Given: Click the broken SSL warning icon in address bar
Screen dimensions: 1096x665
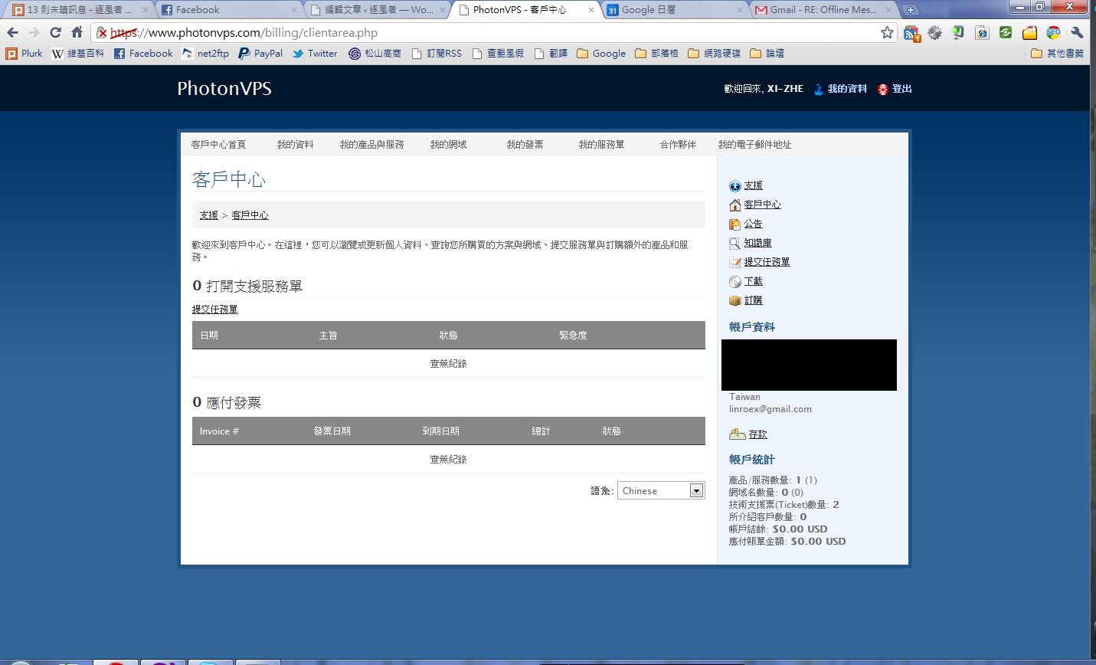Looking at the screenshot, I should click(102, 33).
